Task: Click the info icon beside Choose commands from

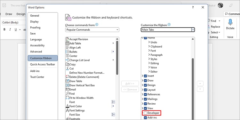Action: [x=97, y=25]
